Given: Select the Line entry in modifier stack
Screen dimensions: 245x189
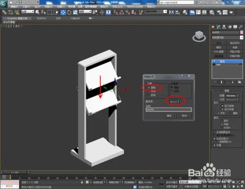Looking at the screenshot, I should pos(227,64).
